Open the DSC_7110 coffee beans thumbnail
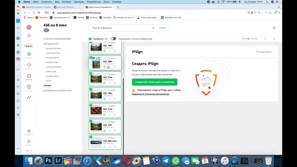Screen dimensions: 297x167 (x=96, y=110)
